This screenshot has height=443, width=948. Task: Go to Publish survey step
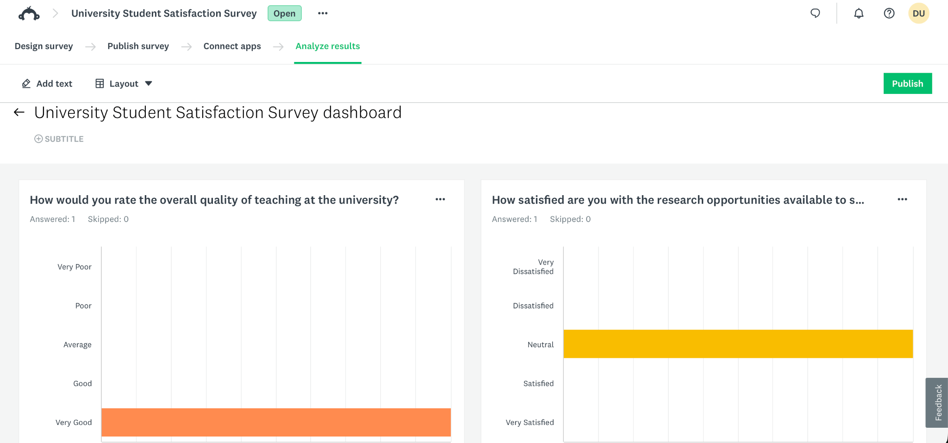point(138,46)
